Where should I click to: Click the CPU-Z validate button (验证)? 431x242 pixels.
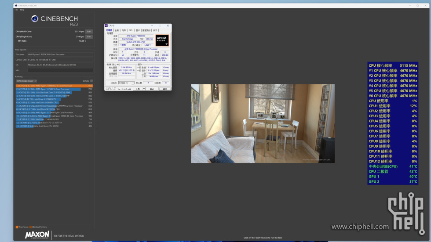pyautogui.click(x=152, y=89)
